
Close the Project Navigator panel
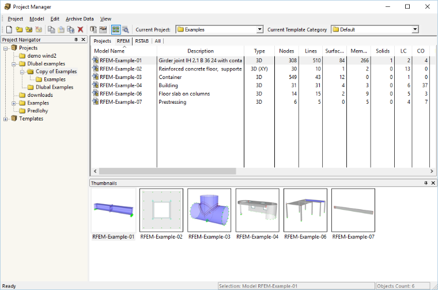(83, 40)
